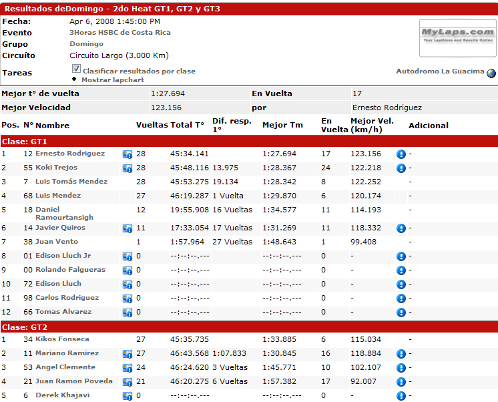Screen dimensions: 498x402
Task: Click info icon in Ernesto Rodriguez row
Action: pyautogui.click(x=401, y=154)
